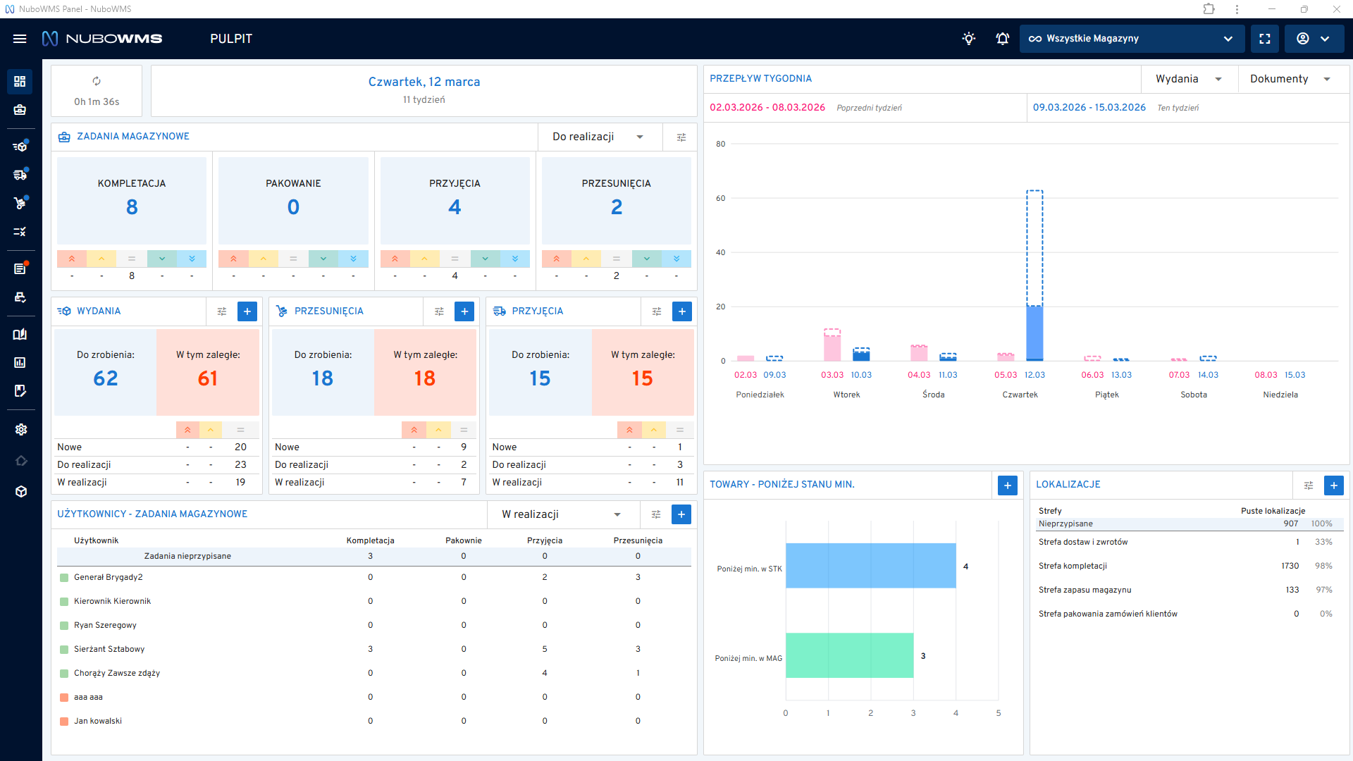Viewport: 1353px width, 761px height.
Task: Add new Wydania with plus button
Action: click(247, 311)
